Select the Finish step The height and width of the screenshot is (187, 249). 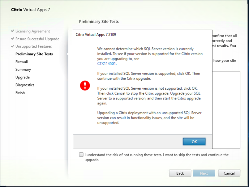click(20, 93)
